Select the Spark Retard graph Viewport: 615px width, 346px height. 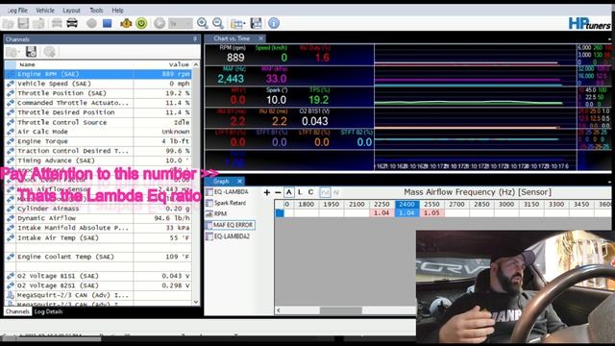click(226, 203)
